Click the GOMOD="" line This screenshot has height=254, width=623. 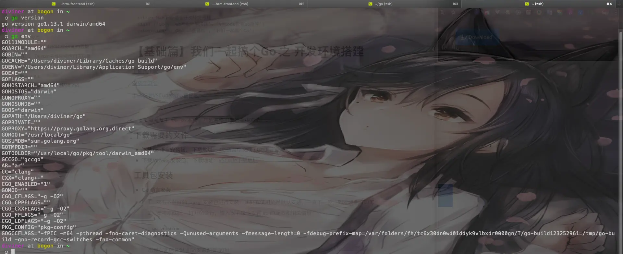[x=14, y=190]
